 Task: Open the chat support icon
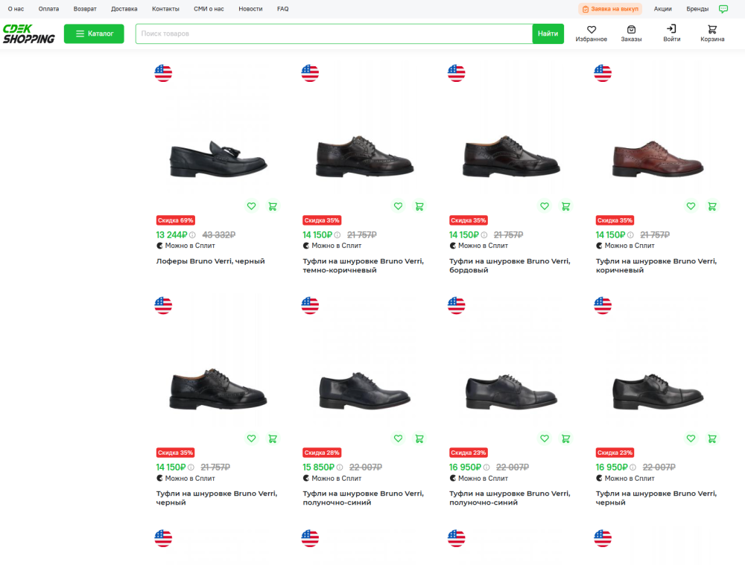[723, 9]
